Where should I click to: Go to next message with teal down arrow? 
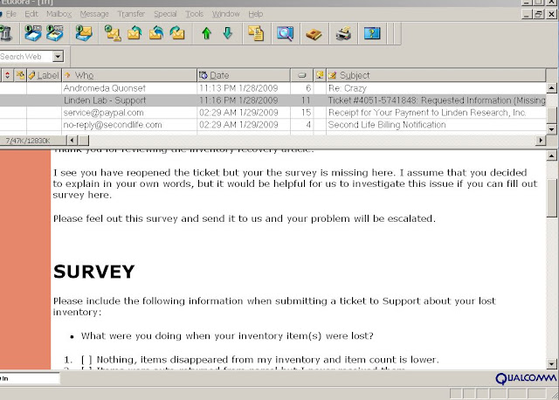[x=227, y=33]
